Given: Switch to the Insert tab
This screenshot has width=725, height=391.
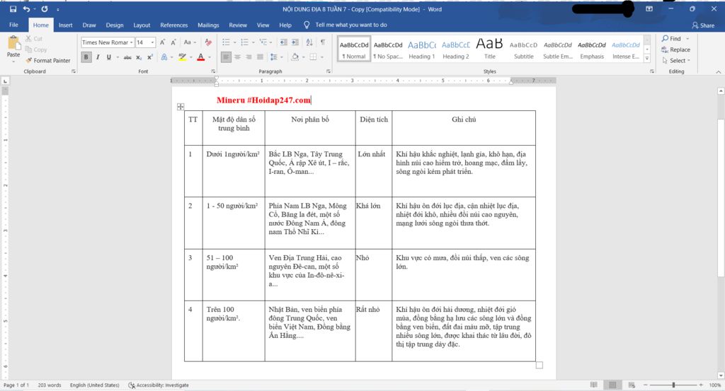Looking at the screenshot, I should click(x=65, y=25).
